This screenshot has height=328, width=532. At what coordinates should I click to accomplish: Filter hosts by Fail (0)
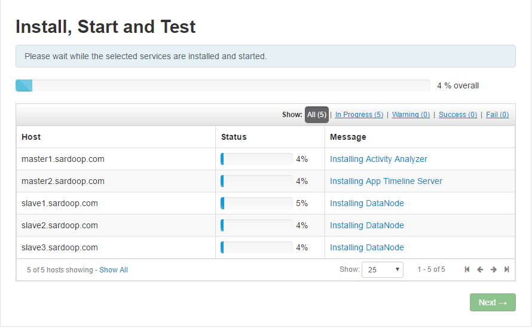(497, 115)
